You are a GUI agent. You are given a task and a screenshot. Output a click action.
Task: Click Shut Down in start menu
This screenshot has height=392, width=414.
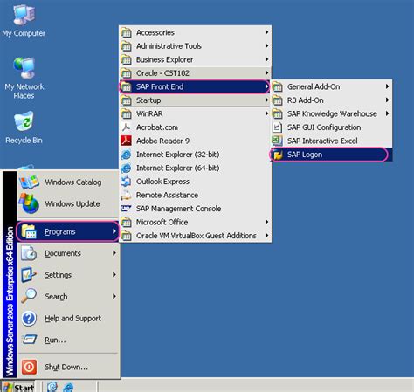(68, 367)
